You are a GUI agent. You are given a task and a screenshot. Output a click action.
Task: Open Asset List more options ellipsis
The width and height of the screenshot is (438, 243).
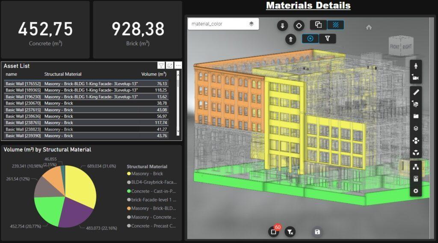click(x=178, y=65)
